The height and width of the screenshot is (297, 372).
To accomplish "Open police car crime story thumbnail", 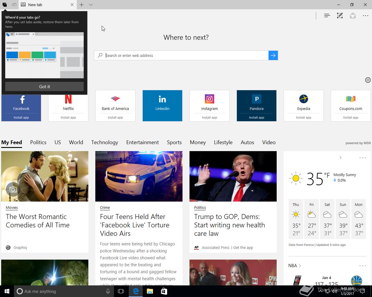I will pyautogui.click(x=139, y=176).
